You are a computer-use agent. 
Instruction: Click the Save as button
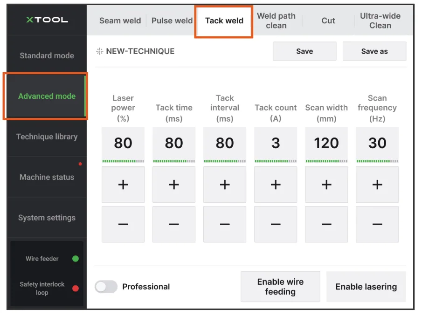pyautogui.click(x=374, y=51)
